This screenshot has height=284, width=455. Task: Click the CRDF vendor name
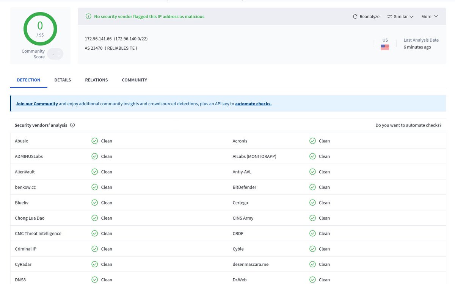[x=238, y=234]
